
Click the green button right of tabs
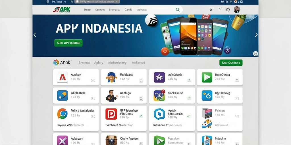[x=231, y=63]
